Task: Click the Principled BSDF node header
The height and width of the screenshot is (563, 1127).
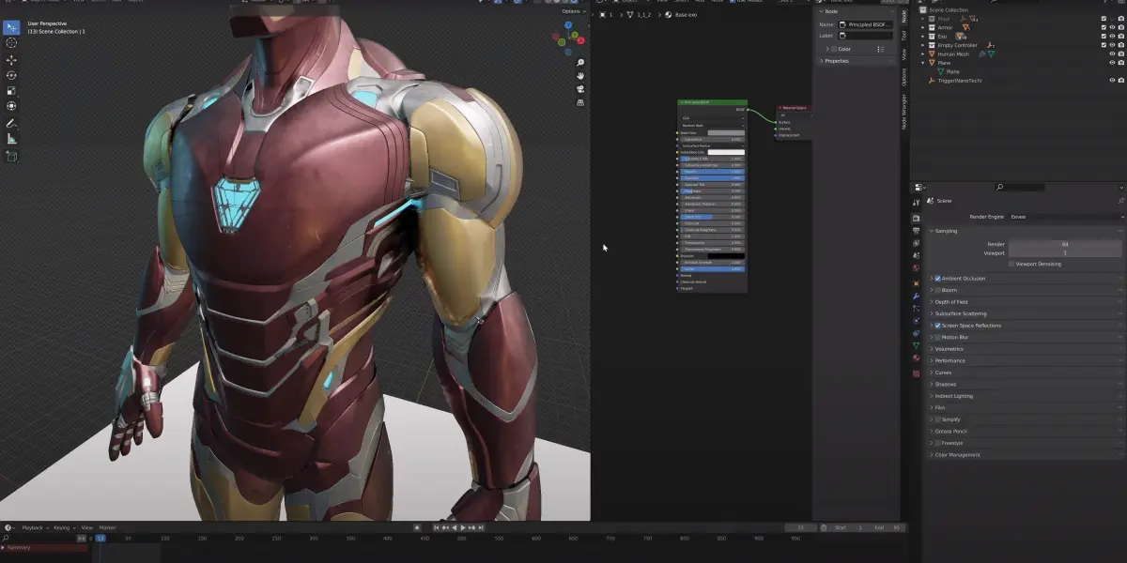Action: (712, 101)
